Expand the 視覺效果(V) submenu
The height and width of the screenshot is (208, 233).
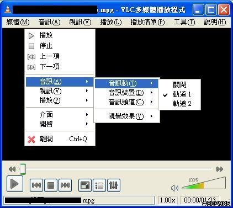point(126,116)
